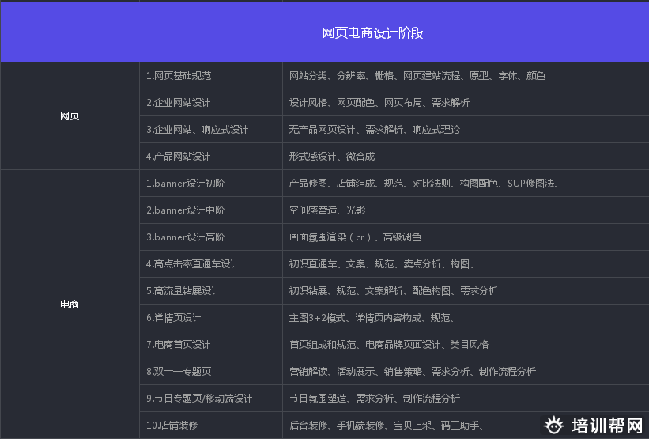The image size is (649, 439).
Task: Select the 1.banner设计初阶 course item
Action: [x=185, y=184]
